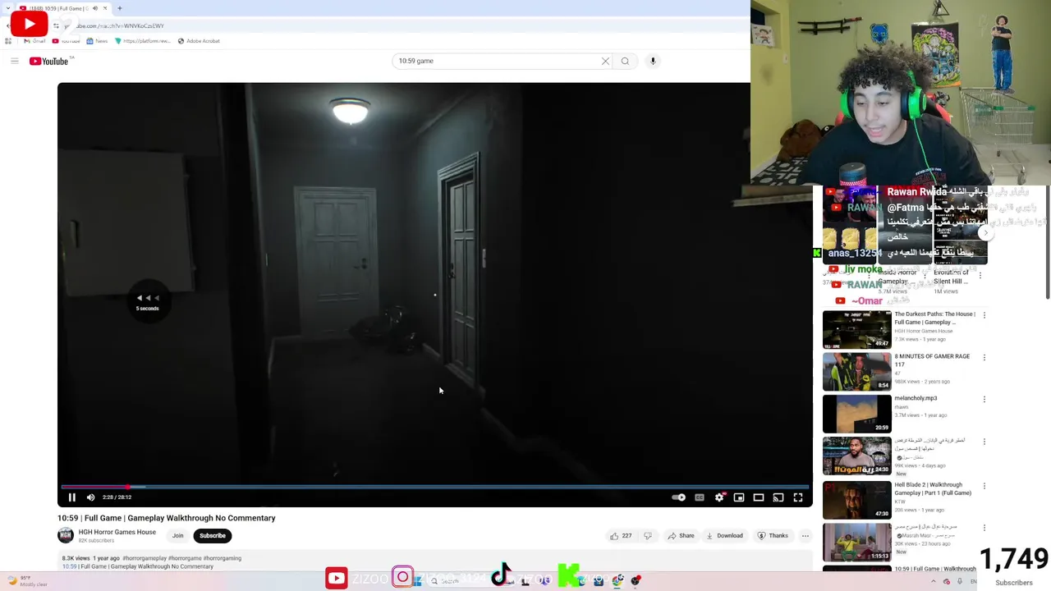Close the '10:59 | Full Game' browser tab
The image size is (1051, 591).
tap(105, 8)
